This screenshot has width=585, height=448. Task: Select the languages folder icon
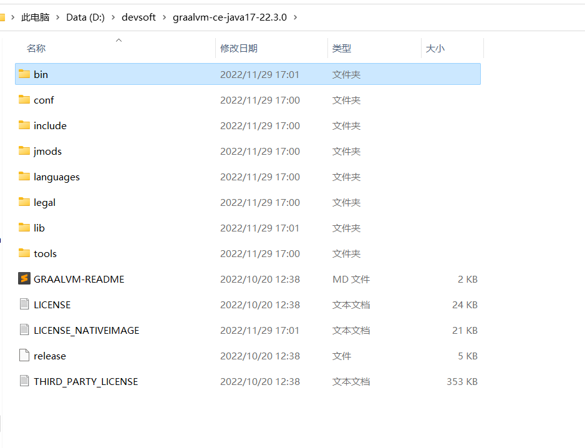24,176
